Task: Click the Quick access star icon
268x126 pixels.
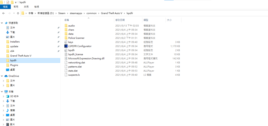Action: pyautogui.click(x=6, y=23)
